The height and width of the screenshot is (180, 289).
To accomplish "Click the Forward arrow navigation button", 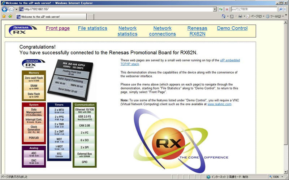I will (11, 9).
